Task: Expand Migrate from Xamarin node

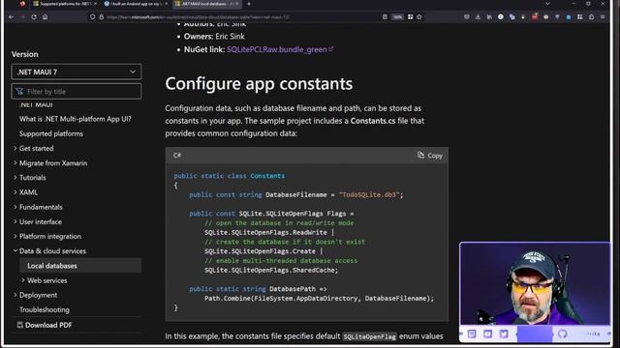Action: pos(15,163)
